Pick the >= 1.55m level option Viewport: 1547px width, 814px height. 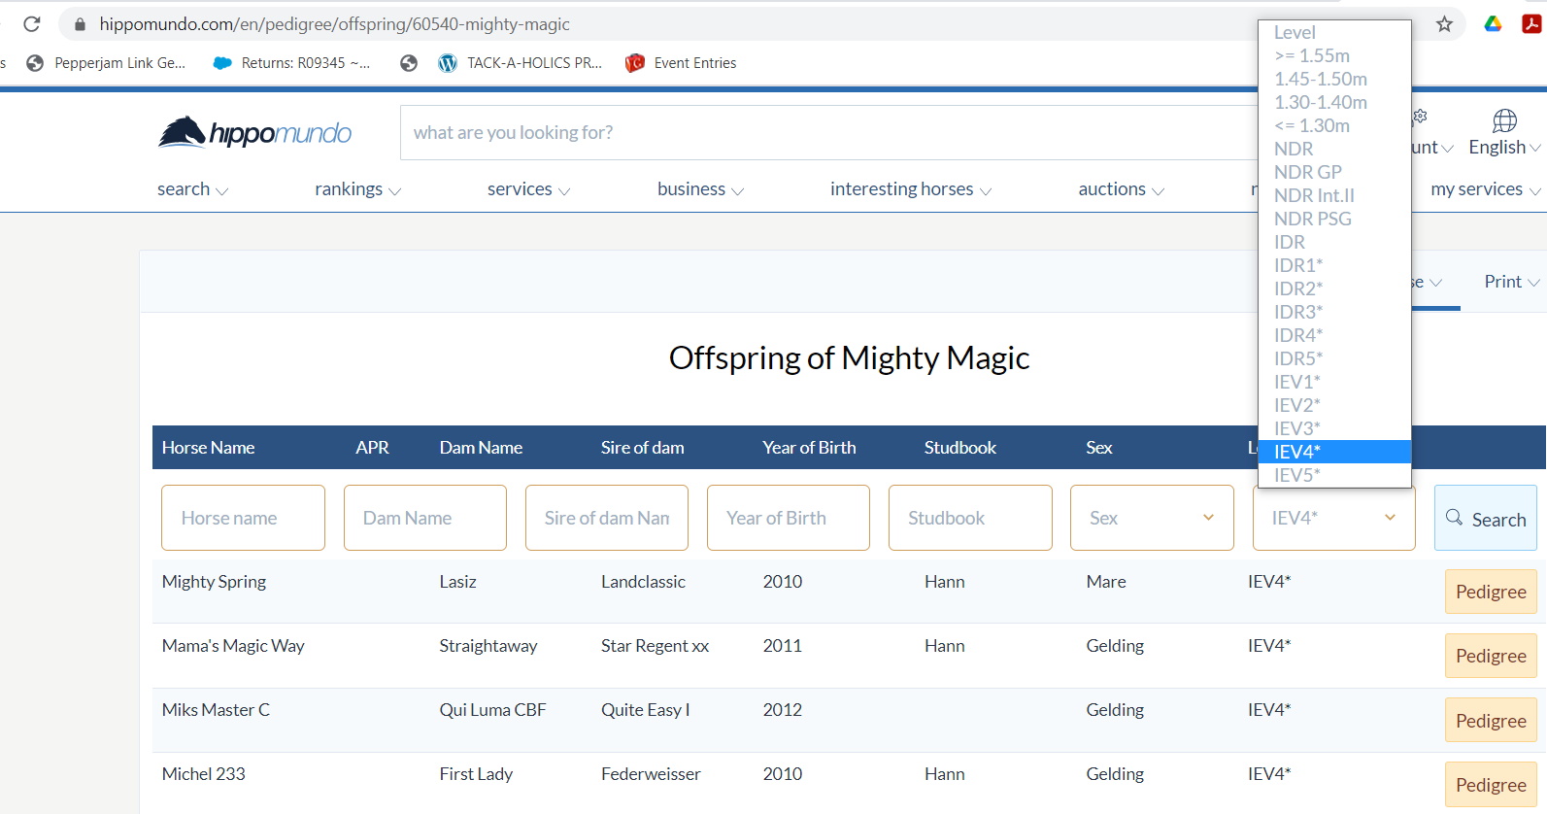[1311, 55]
